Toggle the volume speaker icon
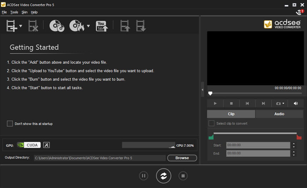This screenshot has height=188, width=307. tap(296, 103)
